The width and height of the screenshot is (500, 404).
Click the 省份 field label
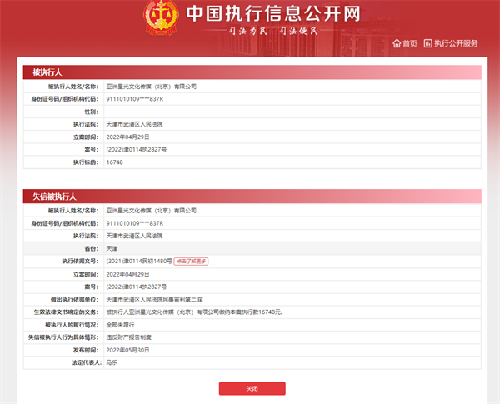tap(92, 249)
